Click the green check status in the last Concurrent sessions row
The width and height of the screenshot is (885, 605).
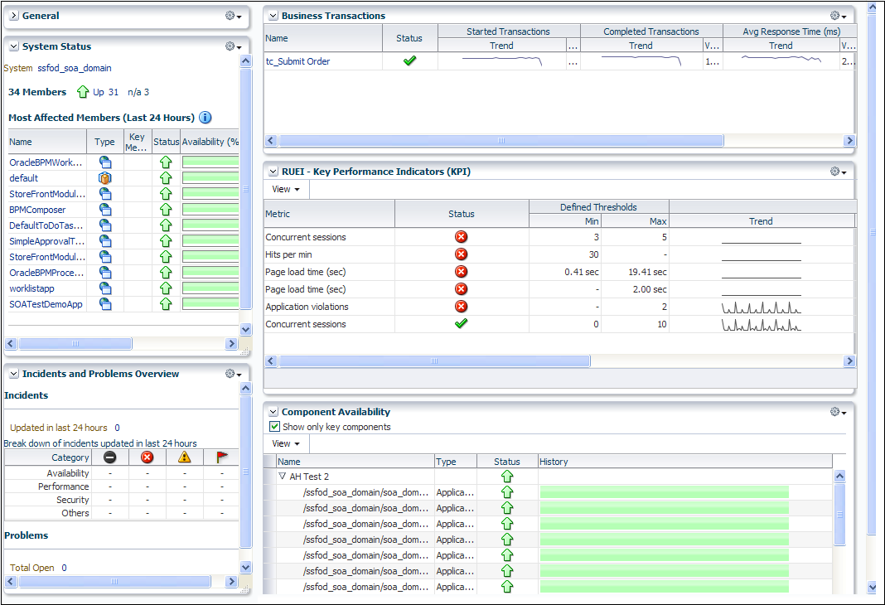(x=461, y=323)
